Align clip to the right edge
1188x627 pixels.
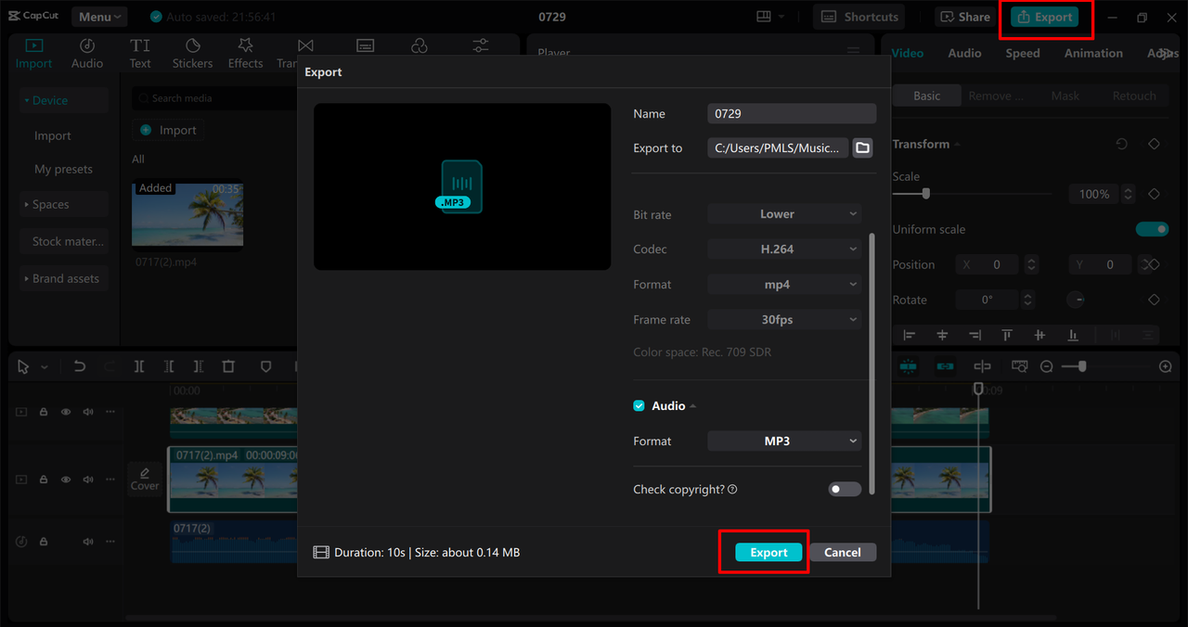pos(975,335)
